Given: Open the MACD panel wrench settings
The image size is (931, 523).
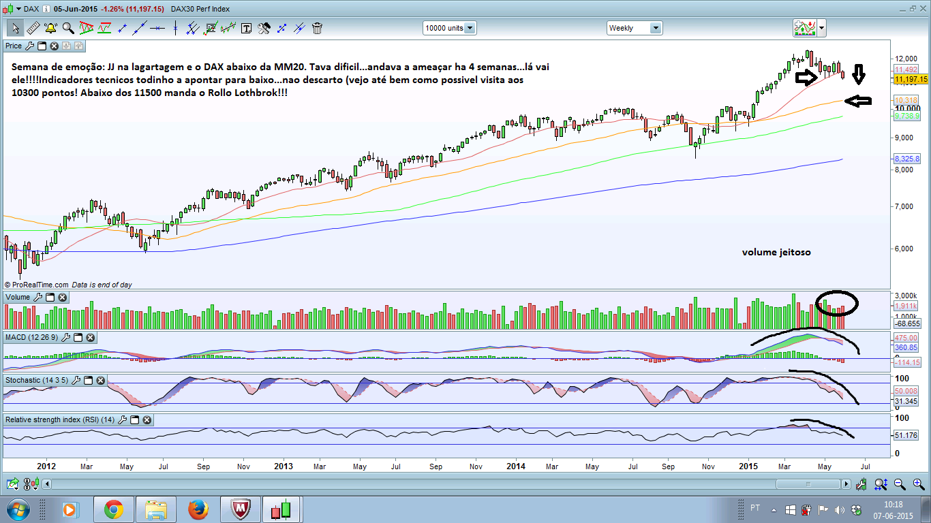Looking at the screenshot, I should click(x=65, y=337).
